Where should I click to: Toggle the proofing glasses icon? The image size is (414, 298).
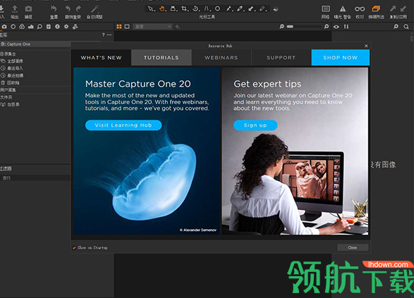click(x=360, y=8)
